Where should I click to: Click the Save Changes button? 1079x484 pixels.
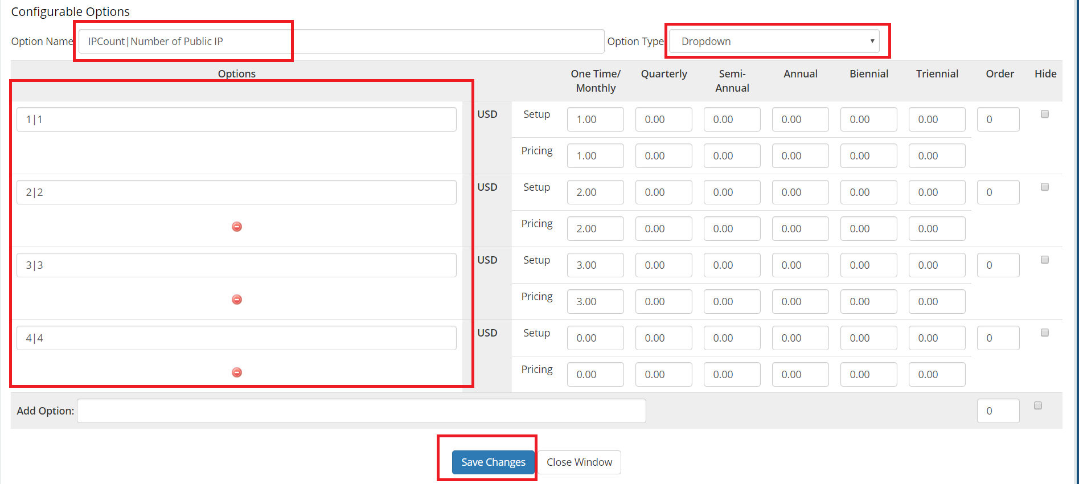point(493,462)
